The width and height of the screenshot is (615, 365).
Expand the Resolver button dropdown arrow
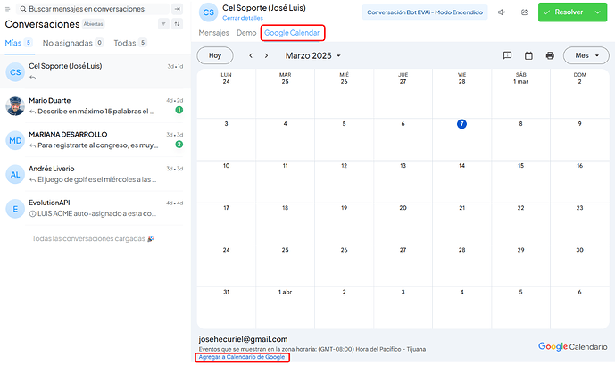[x=598, y=12]
